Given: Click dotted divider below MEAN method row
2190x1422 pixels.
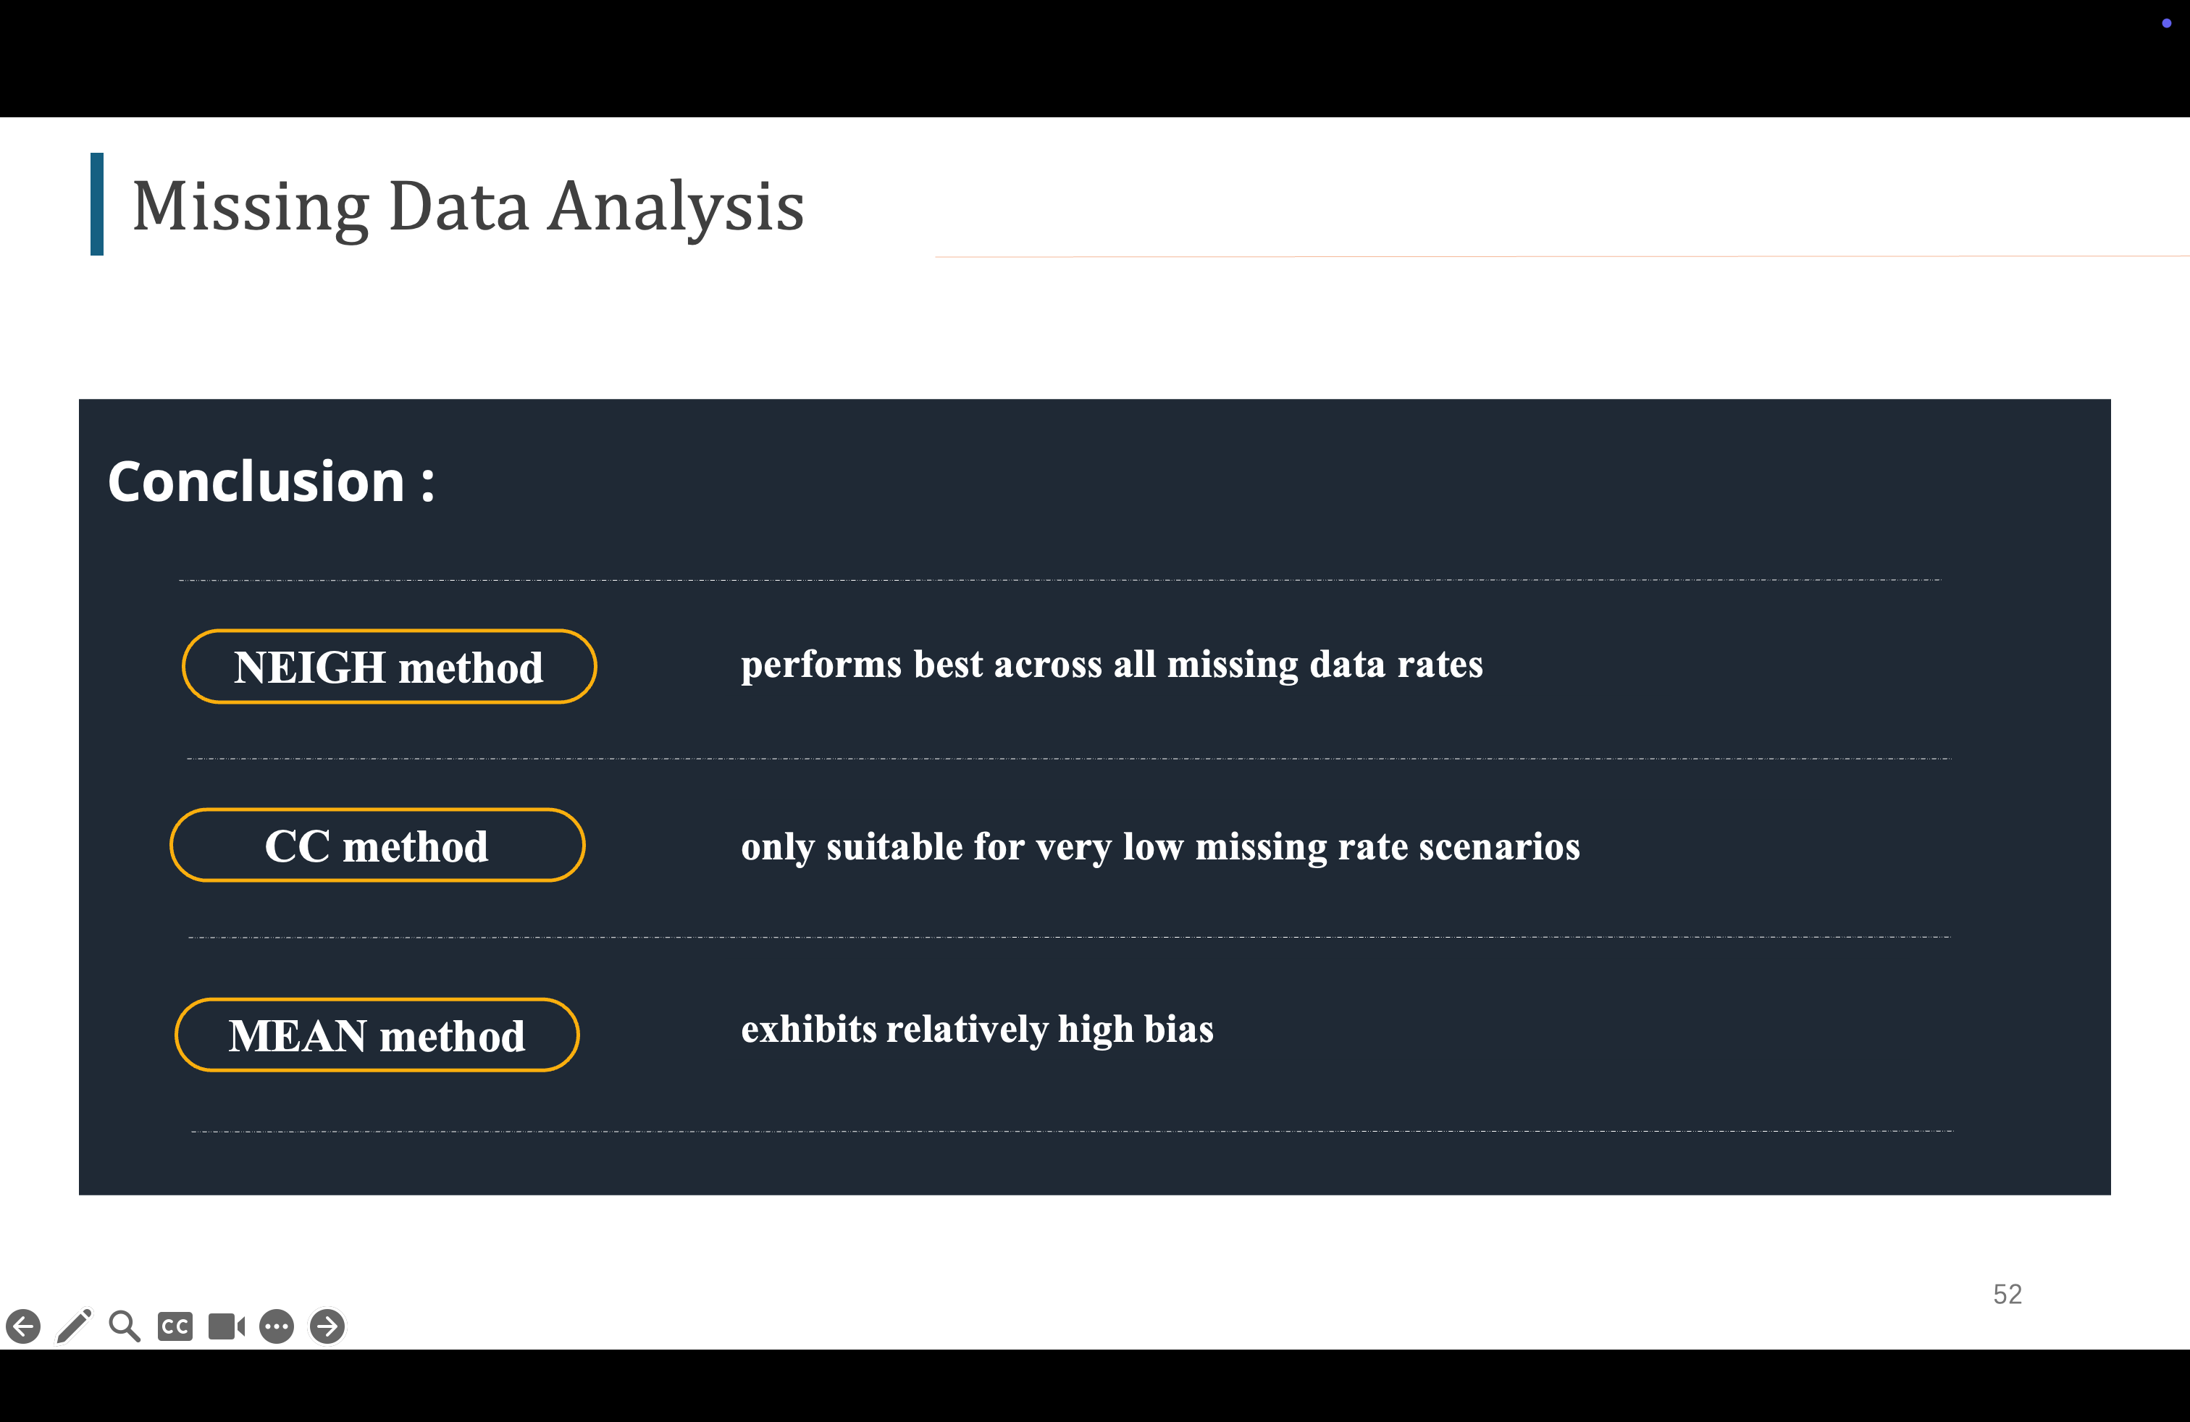Looking at the screenshot, I should click(x=1071, y=1130).
